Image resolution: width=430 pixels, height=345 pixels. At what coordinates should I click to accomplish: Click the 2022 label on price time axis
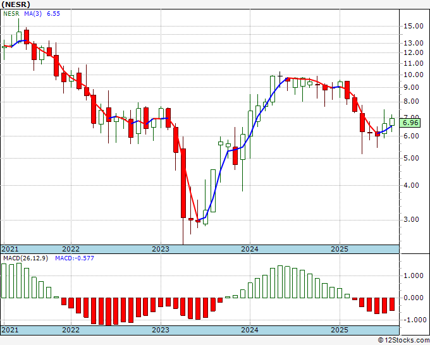point(71,249)
